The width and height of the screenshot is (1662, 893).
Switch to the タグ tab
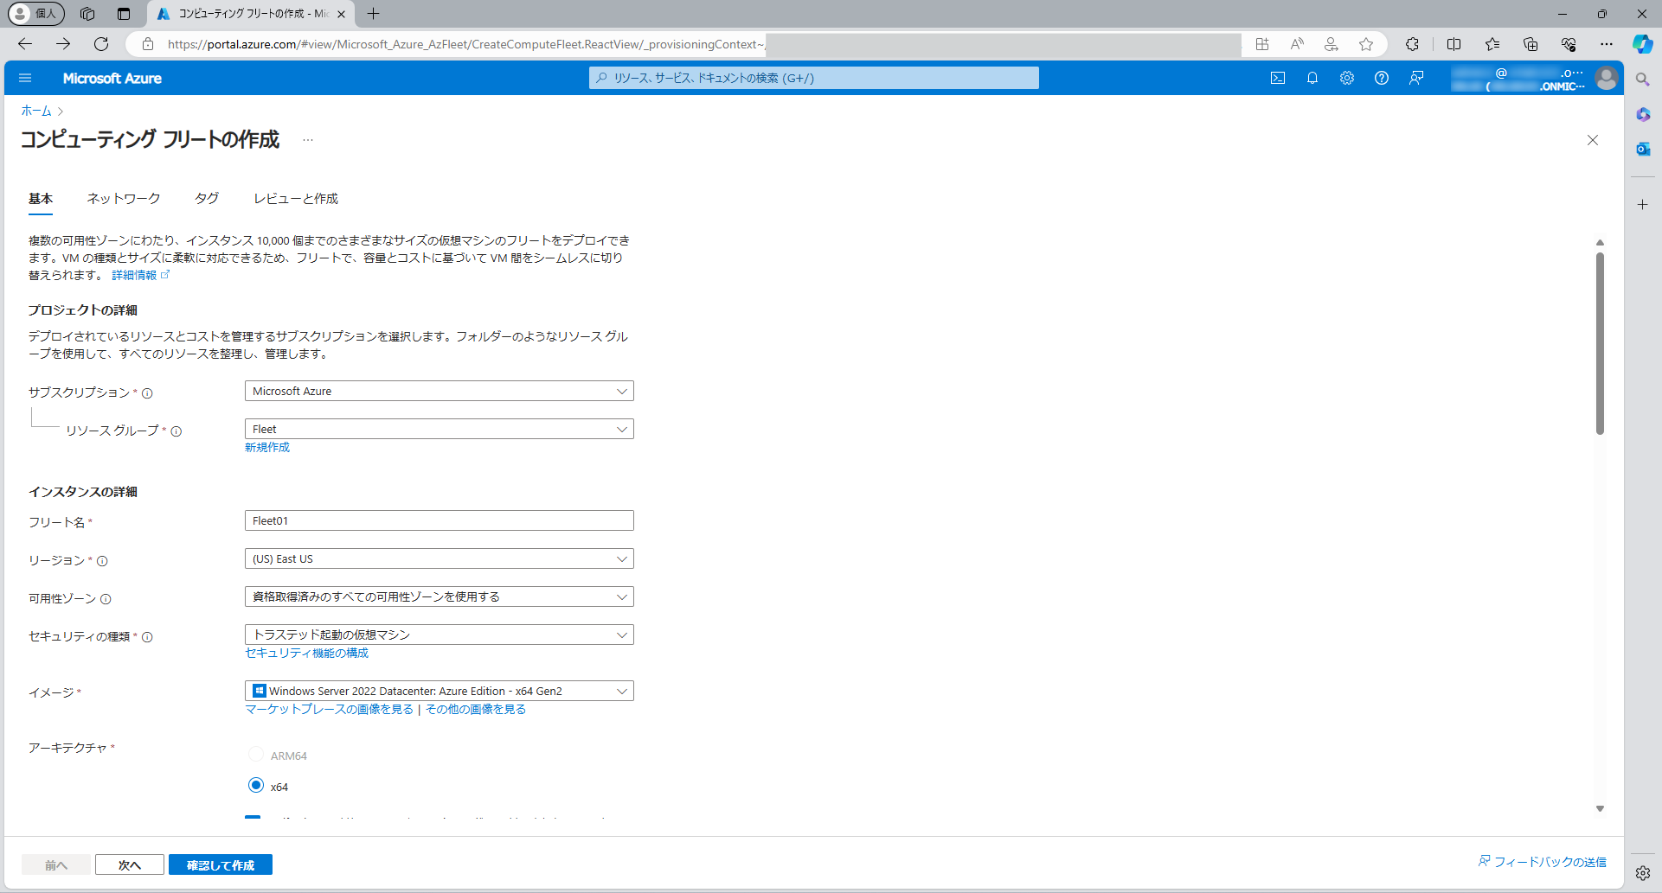coord(207,199)
